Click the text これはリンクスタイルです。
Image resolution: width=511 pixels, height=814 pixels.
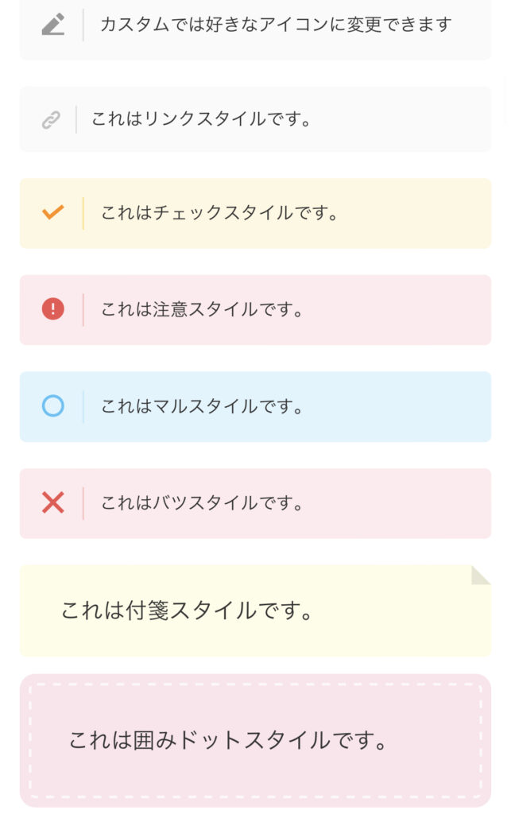[x=201, y=119]
